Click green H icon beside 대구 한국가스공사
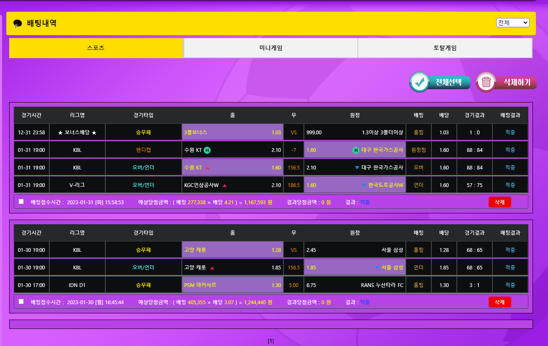 pos(356,150)
